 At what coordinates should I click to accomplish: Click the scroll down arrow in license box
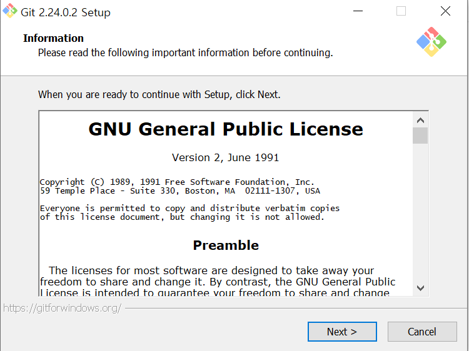pos(420,289)
